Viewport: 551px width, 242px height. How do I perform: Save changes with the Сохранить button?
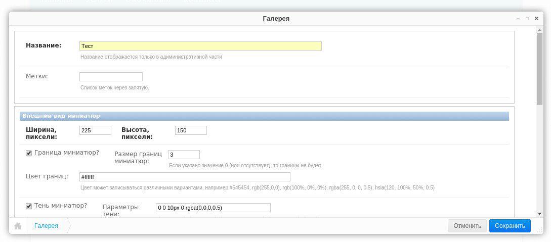point(510,226)
